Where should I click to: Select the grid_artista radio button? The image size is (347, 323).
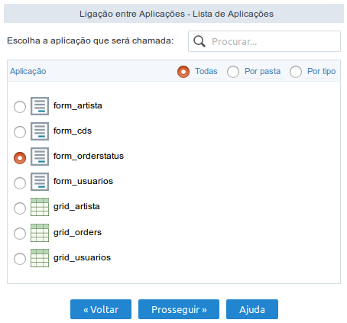click(20, 208)
